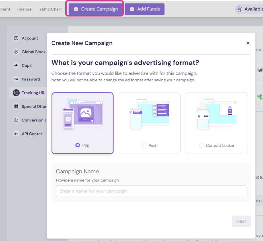Viewport: 263px width, 241px height.
Task: Select the Push format thumbnail illustration
Action: pyautogui.click(x=149, y=114)
